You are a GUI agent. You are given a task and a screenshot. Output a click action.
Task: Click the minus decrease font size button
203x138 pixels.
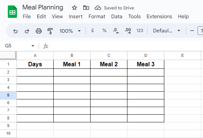click(x=192, y=31)
